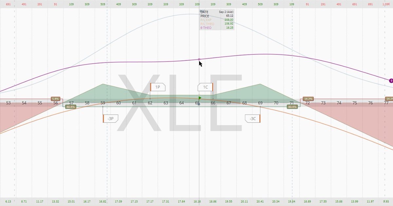Click the 18.89 theta value in bottom row

click(x=308, y=201)
